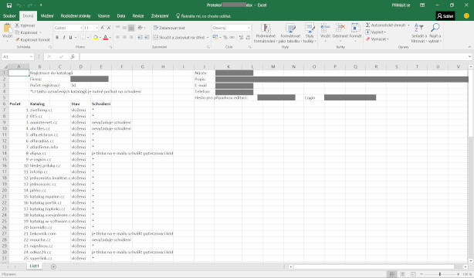Switch to the Vzorce formulas tab
474x278 pixels.
pyautogui.click(x=103, y=15)
